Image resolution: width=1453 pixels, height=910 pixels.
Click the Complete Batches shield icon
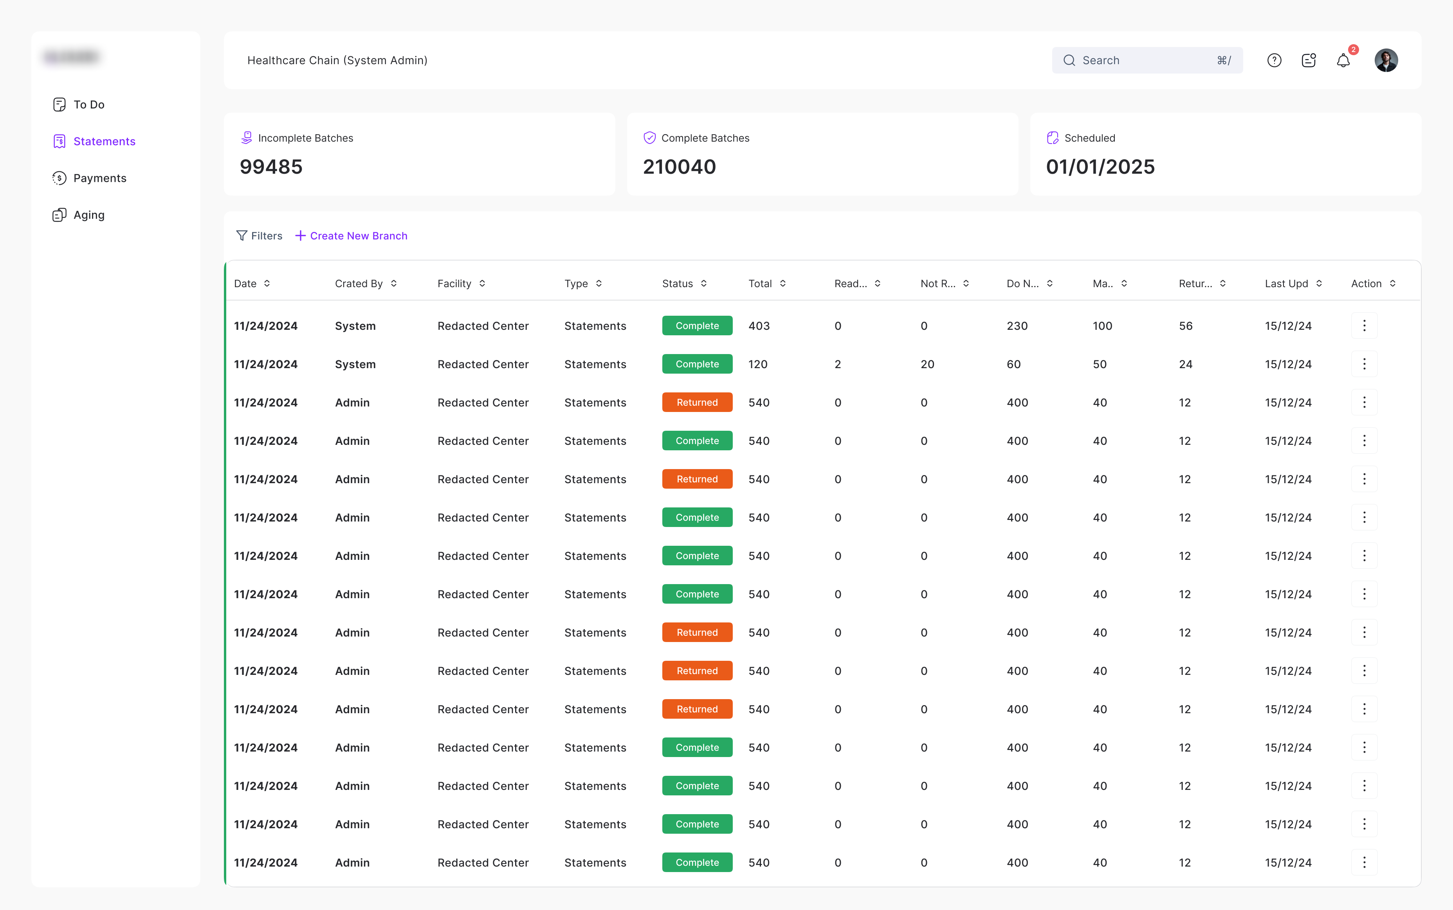point(649,138)
